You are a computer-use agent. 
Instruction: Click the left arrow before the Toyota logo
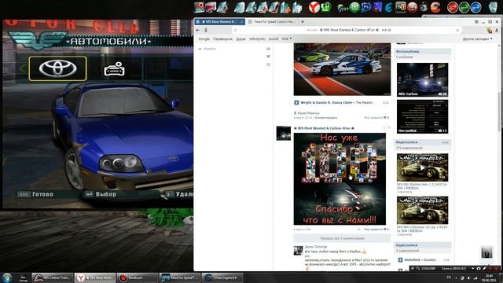(x=22, y=68)
